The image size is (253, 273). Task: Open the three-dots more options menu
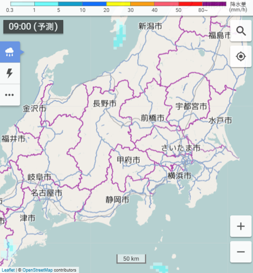pyautogui.click(x=10, y=95)
